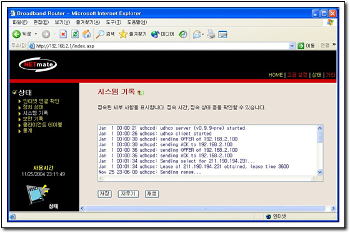The width and height of the screenshot is (350, 233).
Task: Open the 즐겨찾기(A) menu
Action: point(88,22)
